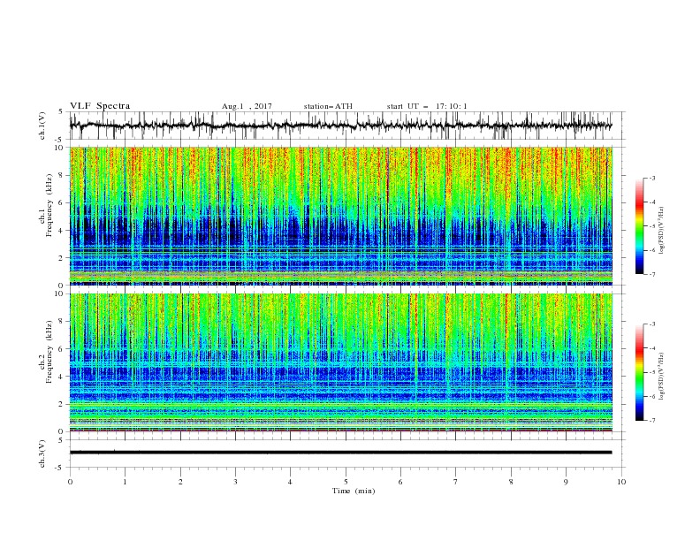Click the "2" kHz tick of ch.2 spectrogram
Image resolution: width=700 pixels, height=541 pixels.
62,404
